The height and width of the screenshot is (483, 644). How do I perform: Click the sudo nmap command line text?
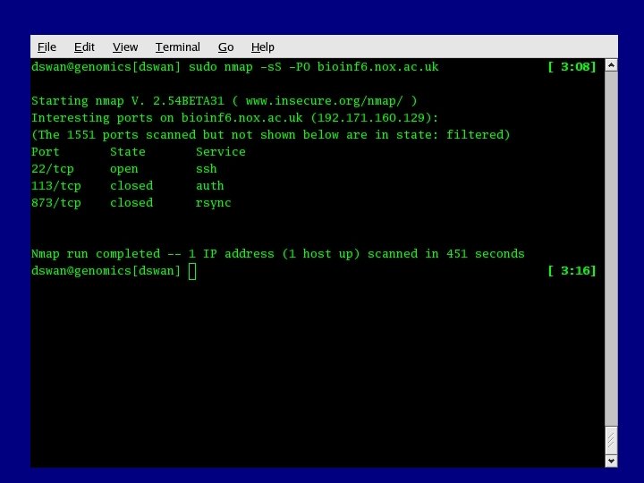(x=313, y=67)
